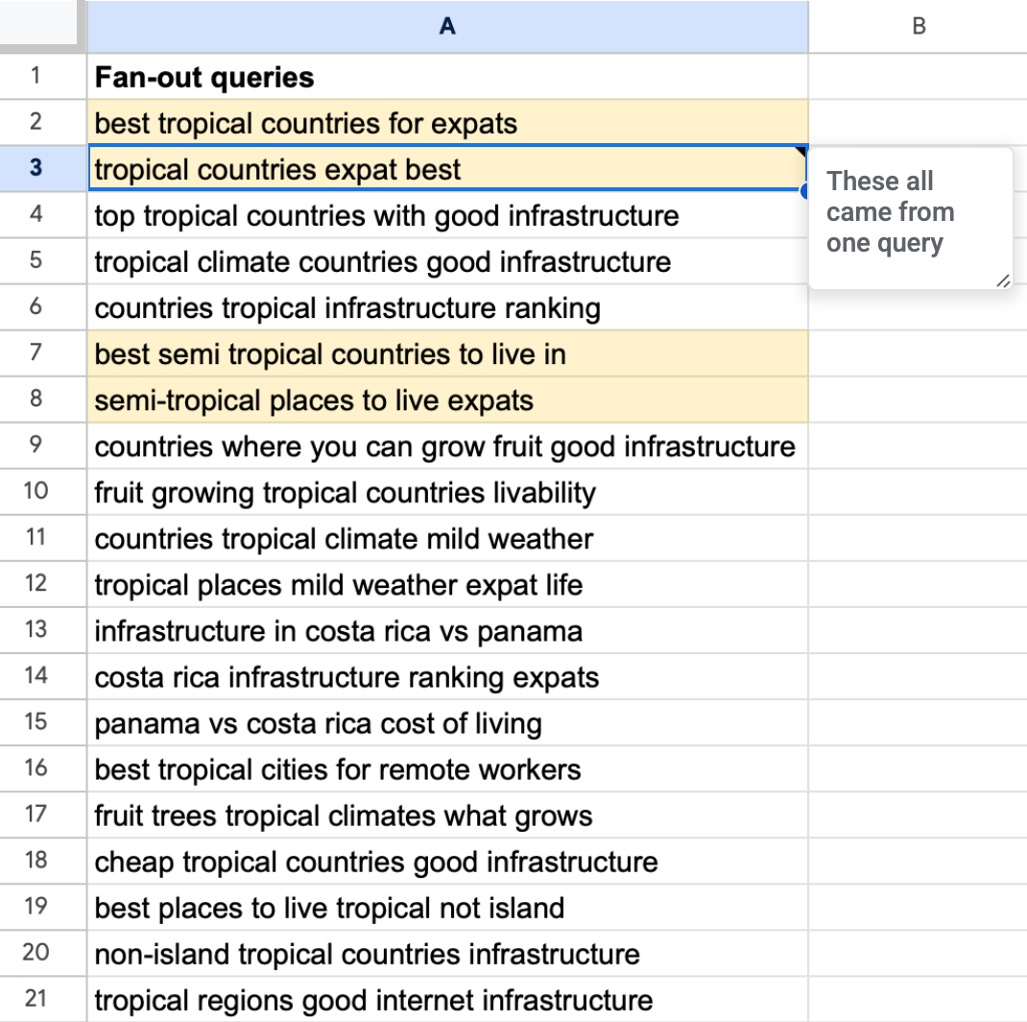Select column B header
Screen dimensions: 1027x1022
click(918, 26)
